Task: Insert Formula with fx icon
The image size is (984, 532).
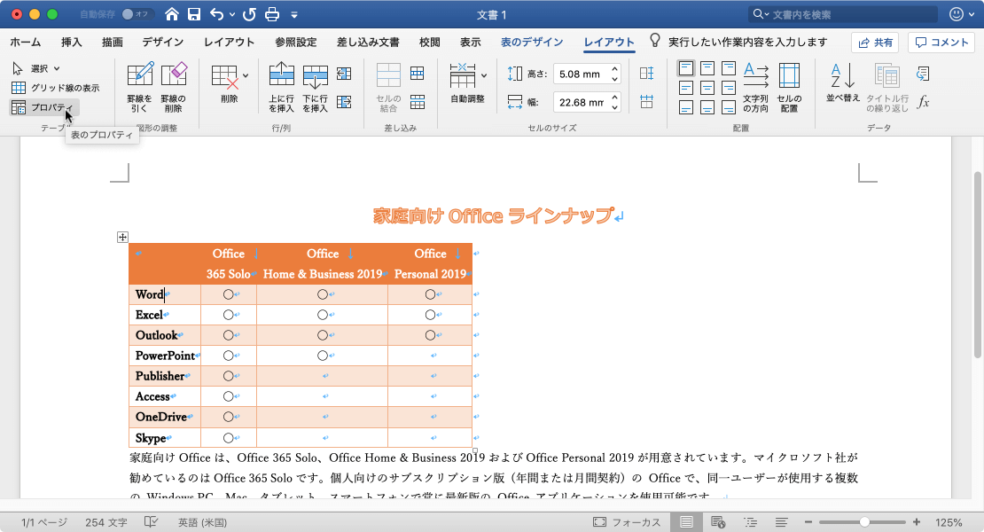Action: pos(923,102)
